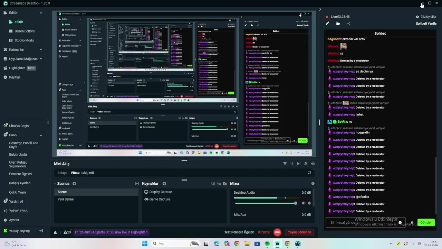Log out via icon next to wzqaytzeynep

[x=41, y=231]
